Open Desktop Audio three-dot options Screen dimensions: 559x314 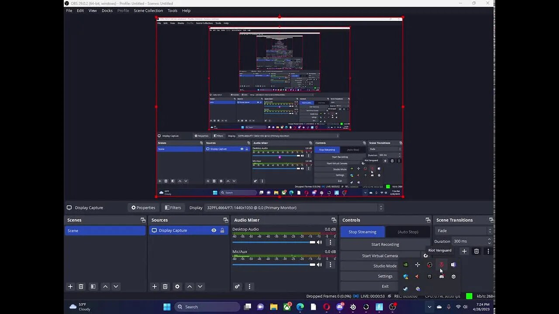[x=330, y=242]
